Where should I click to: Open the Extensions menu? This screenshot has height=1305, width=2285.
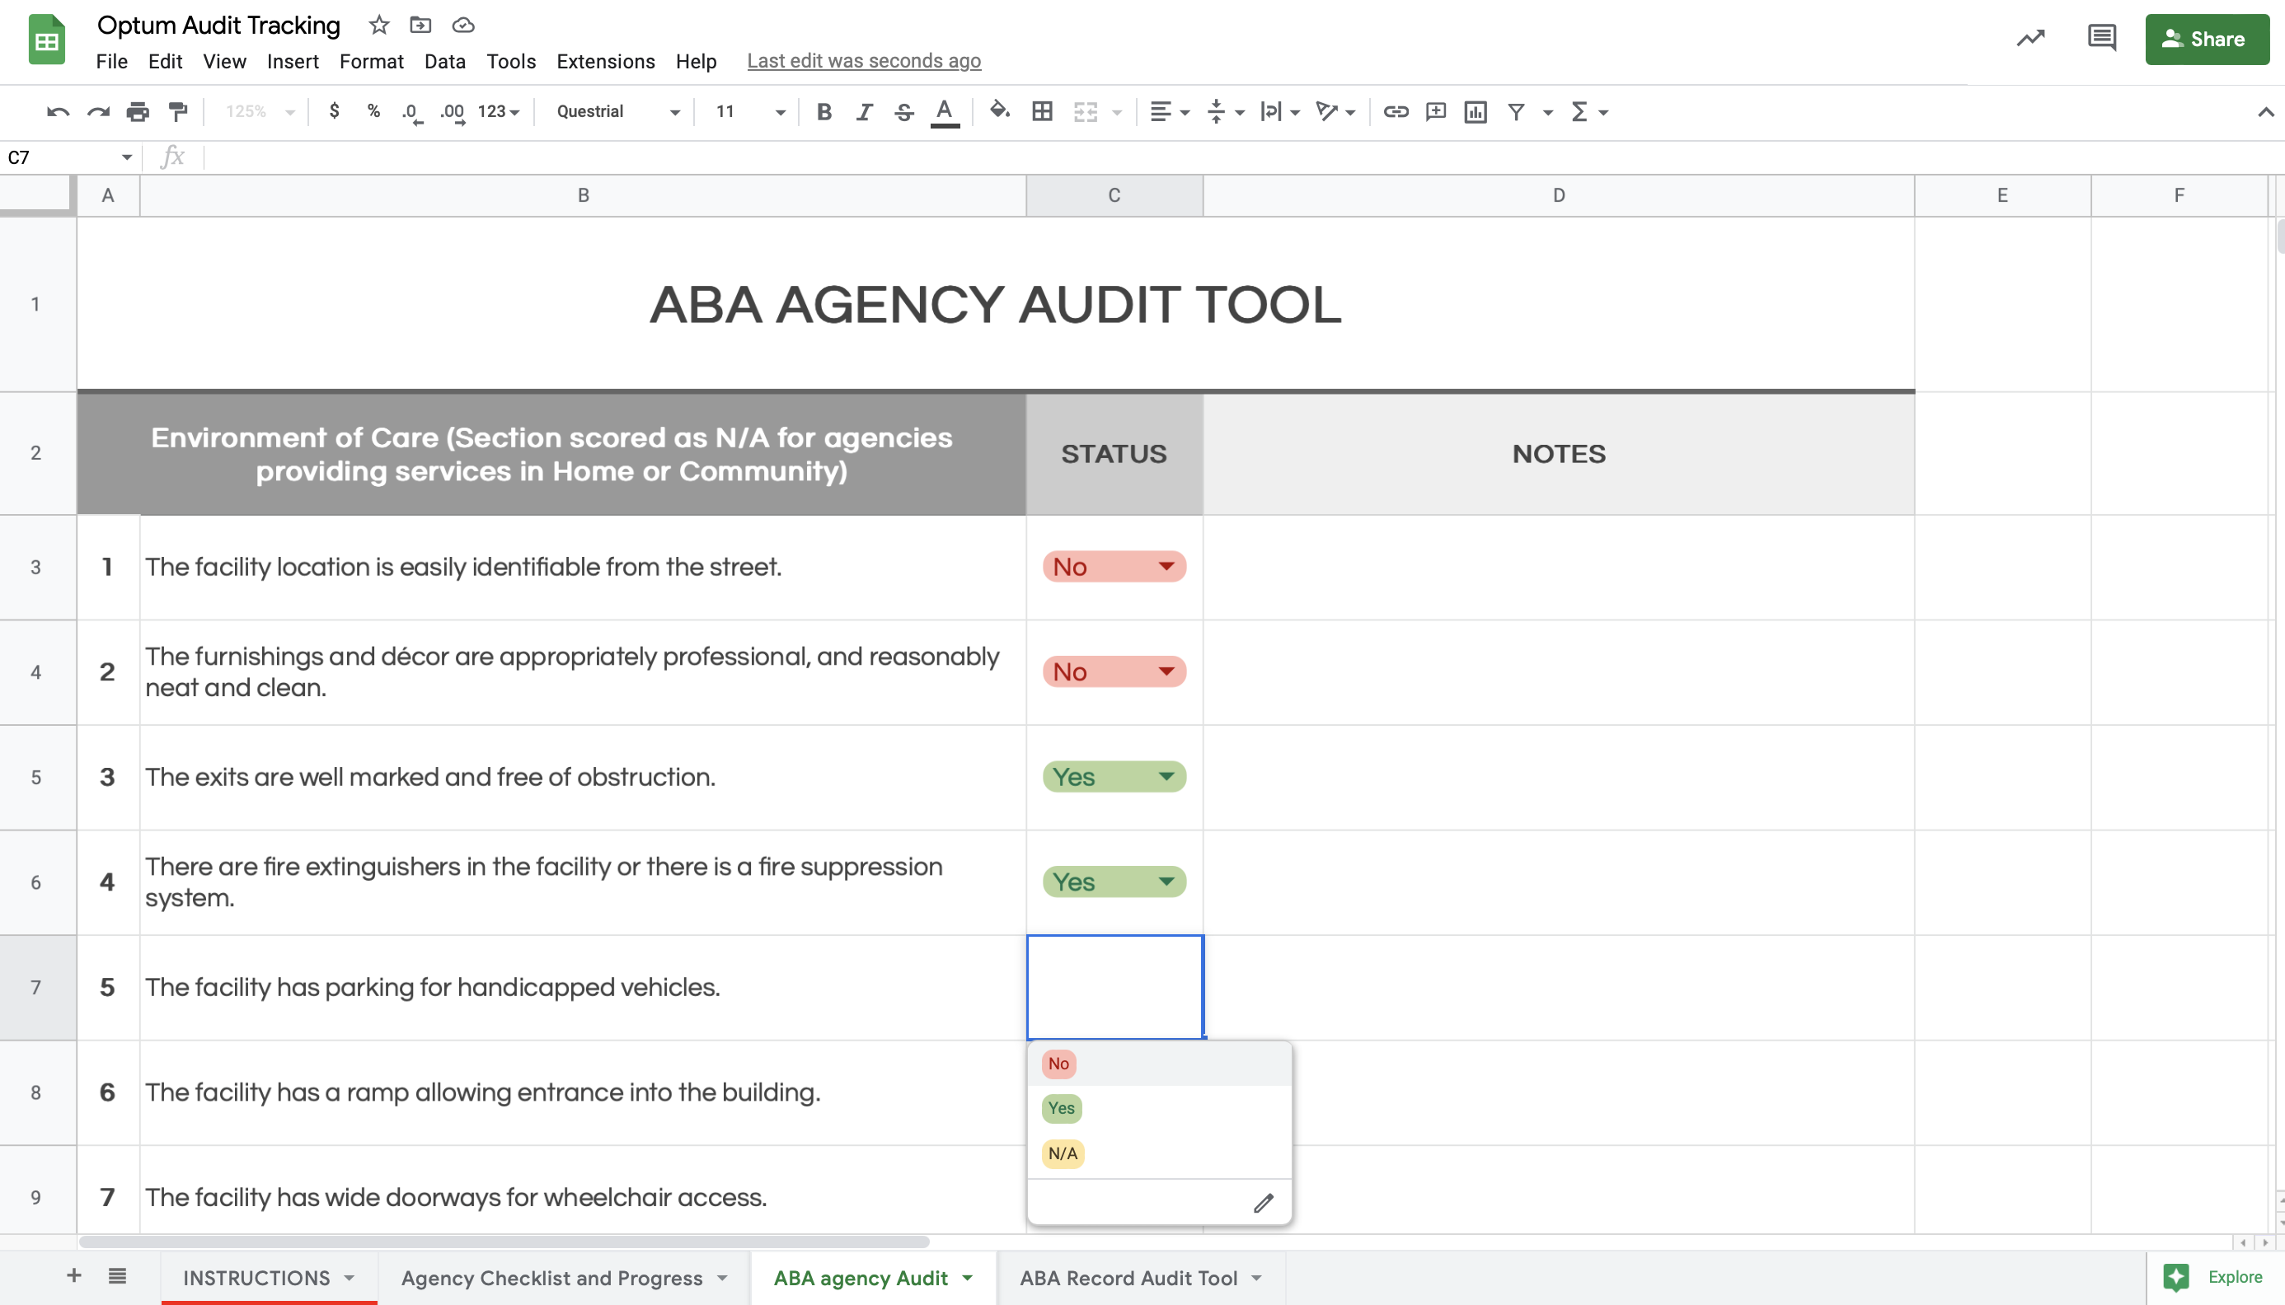click(605, 61)
